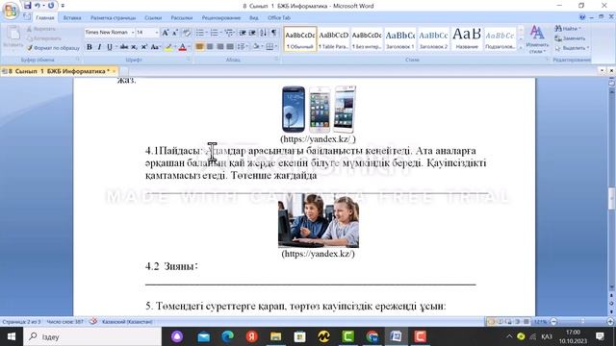Click the spelling check status icon

click(x=93, y=322)
